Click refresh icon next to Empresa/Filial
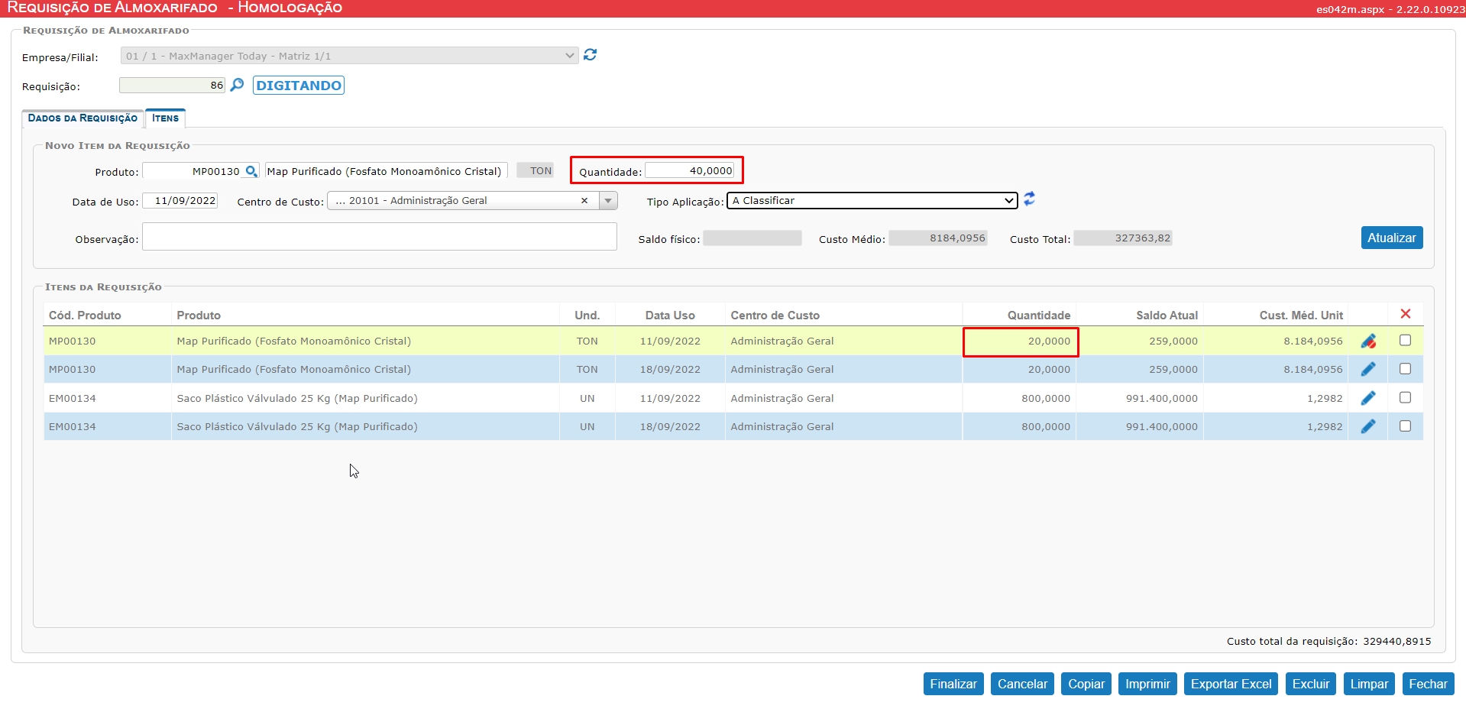 click(590, 55)
